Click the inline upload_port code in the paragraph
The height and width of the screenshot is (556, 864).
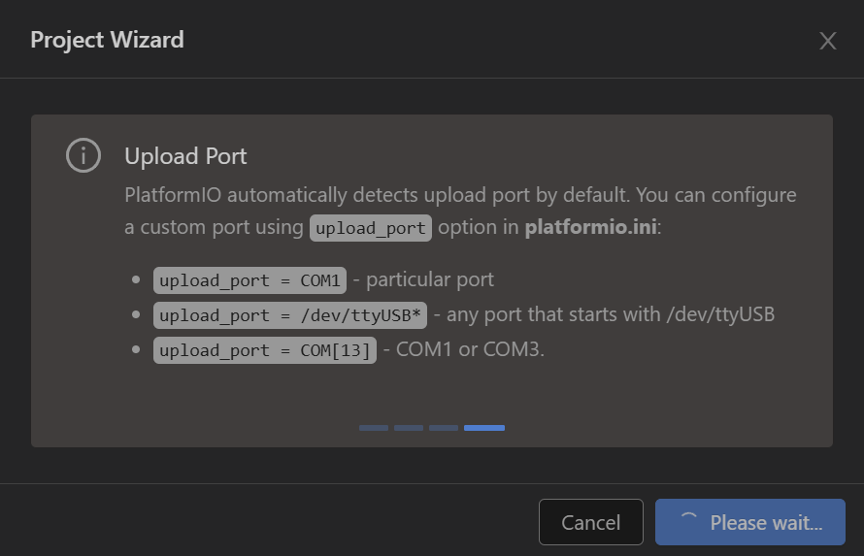point(370,228)
